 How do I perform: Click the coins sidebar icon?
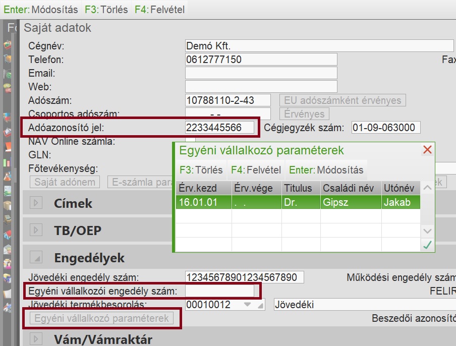coord(7,87)
